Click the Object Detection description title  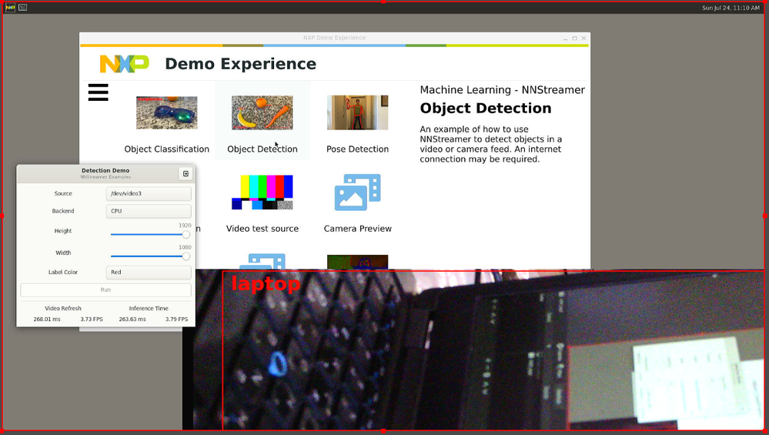486,109
